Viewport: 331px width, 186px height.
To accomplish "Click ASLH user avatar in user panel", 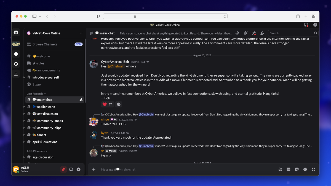I will click(x=16, y=169).
